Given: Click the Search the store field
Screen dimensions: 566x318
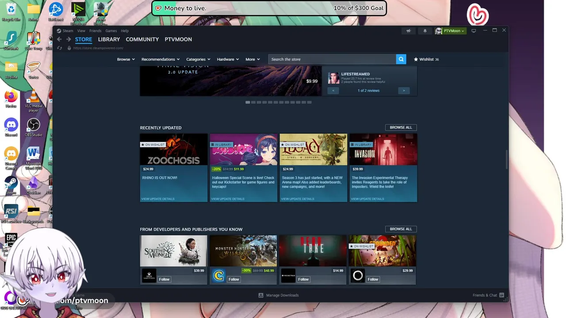Looking at the screenshot, I should [x=332, y=59].
